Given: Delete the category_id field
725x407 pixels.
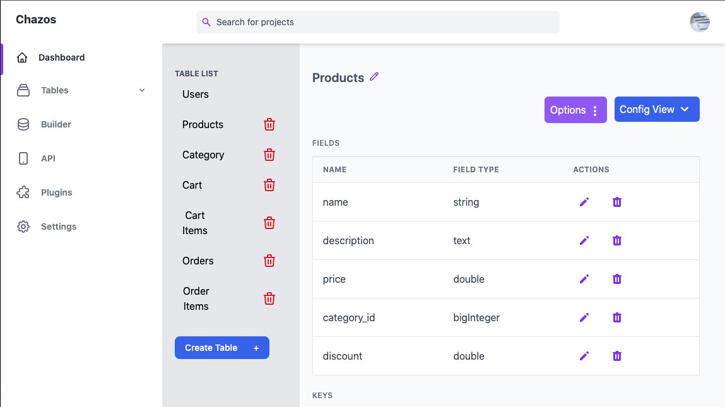Looking at the screenshot, I should coord(616,317).
